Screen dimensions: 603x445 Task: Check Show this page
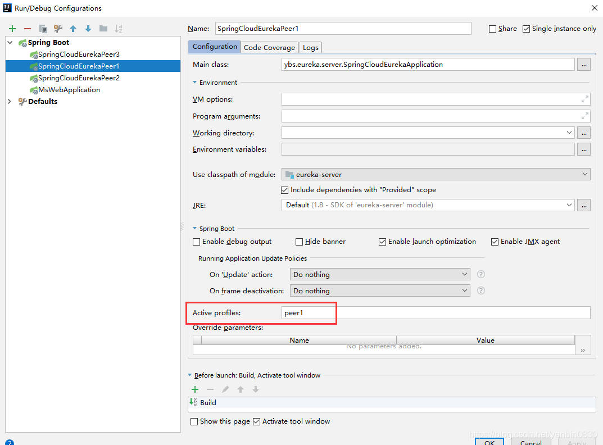click(194, 421)
